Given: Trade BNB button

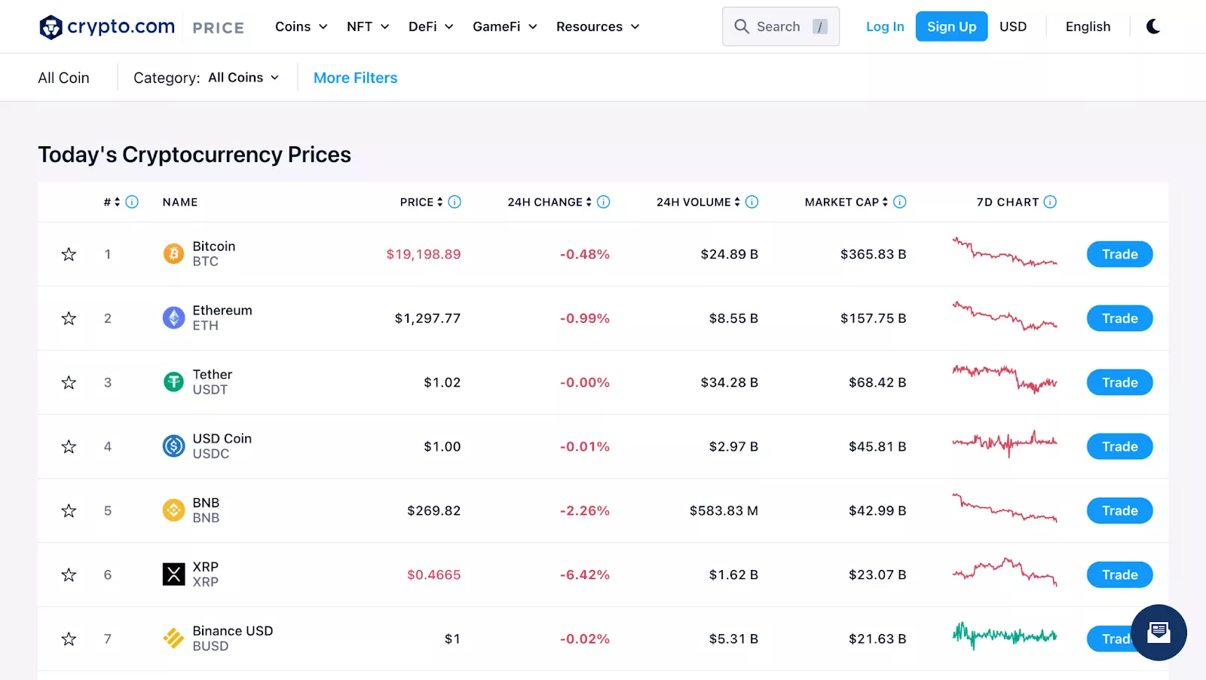Looking at the screenshot, I should coord(1119,510).
